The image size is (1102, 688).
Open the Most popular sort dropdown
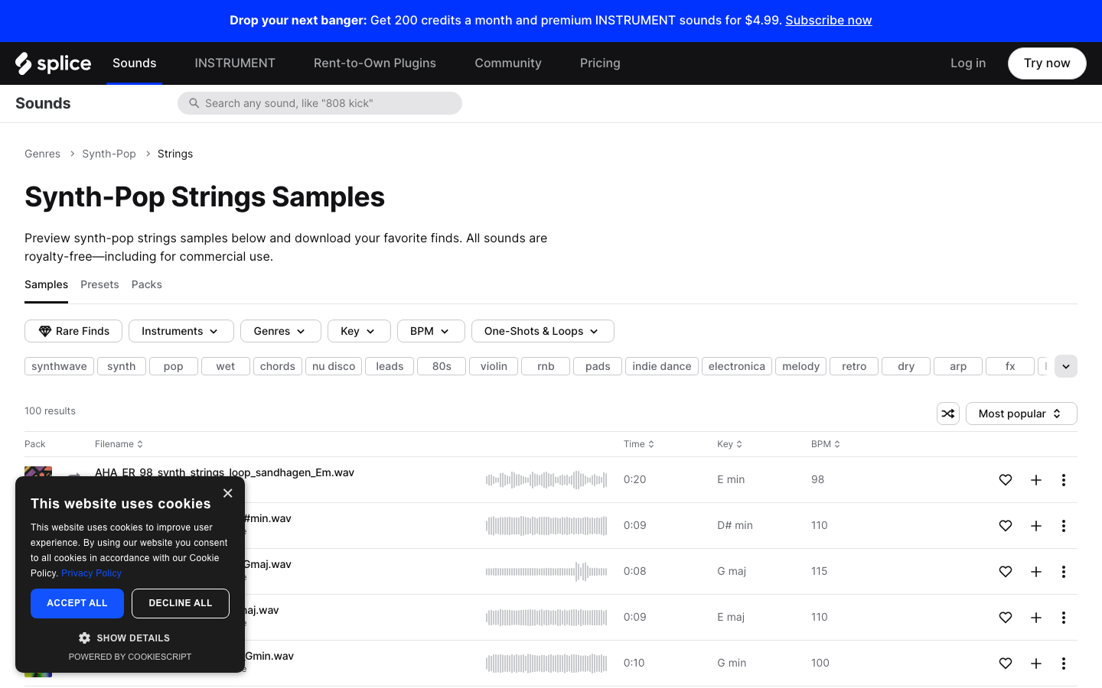[1022, 414]
